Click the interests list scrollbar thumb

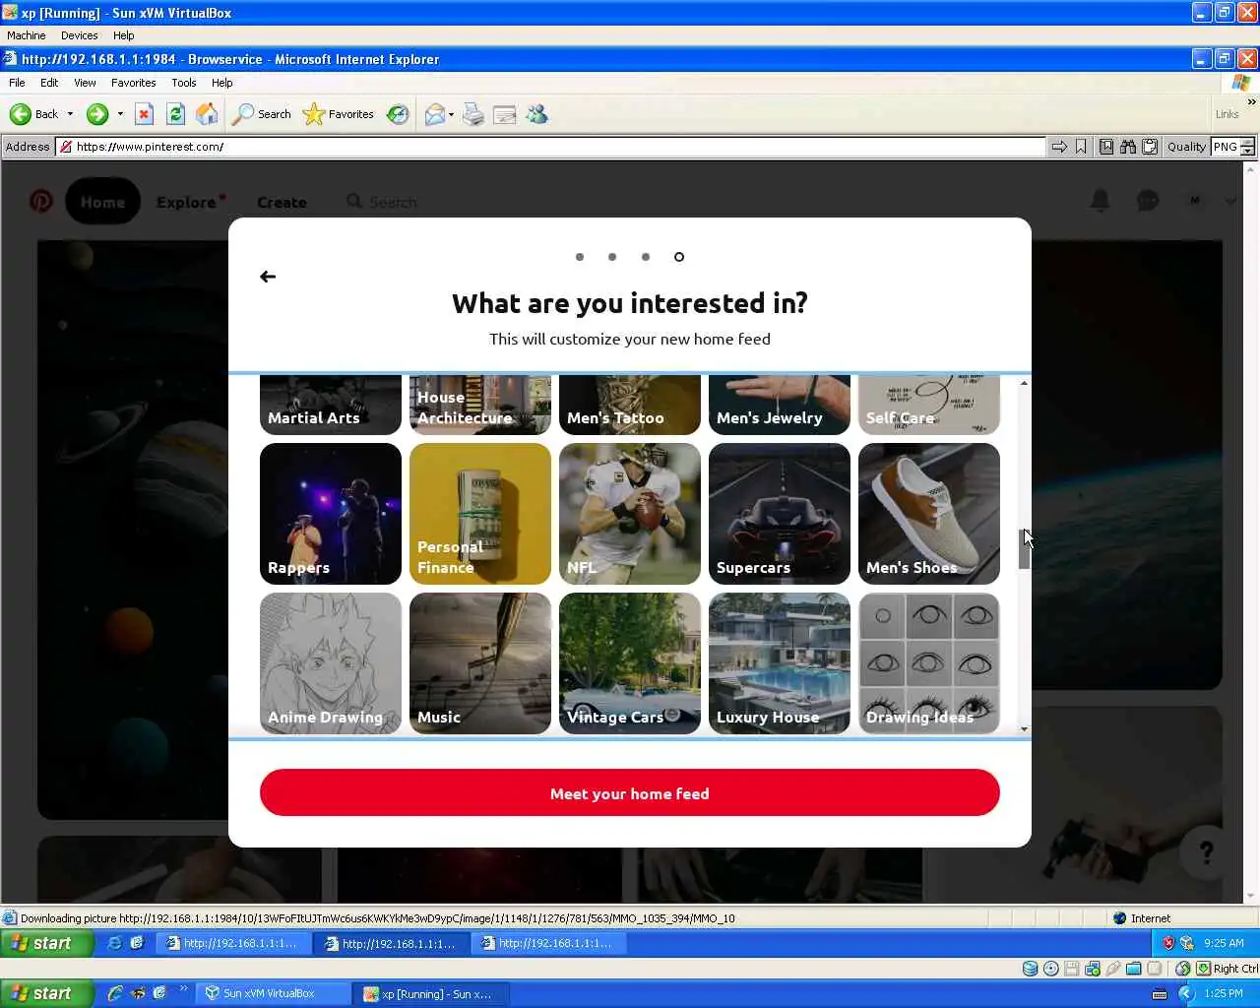(1024, 549)
